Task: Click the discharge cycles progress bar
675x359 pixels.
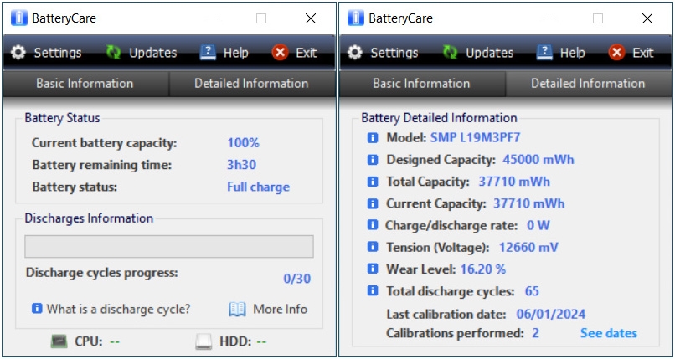Action: tap(169, 246)
